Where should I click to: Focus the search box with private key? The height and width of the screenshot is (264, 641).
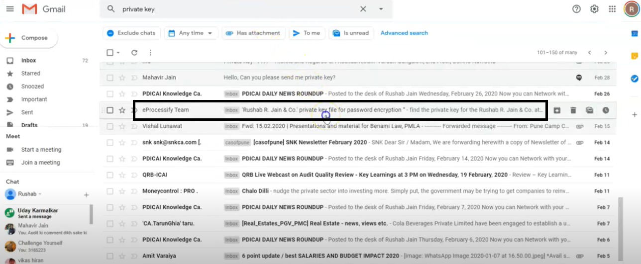point(238,9)
